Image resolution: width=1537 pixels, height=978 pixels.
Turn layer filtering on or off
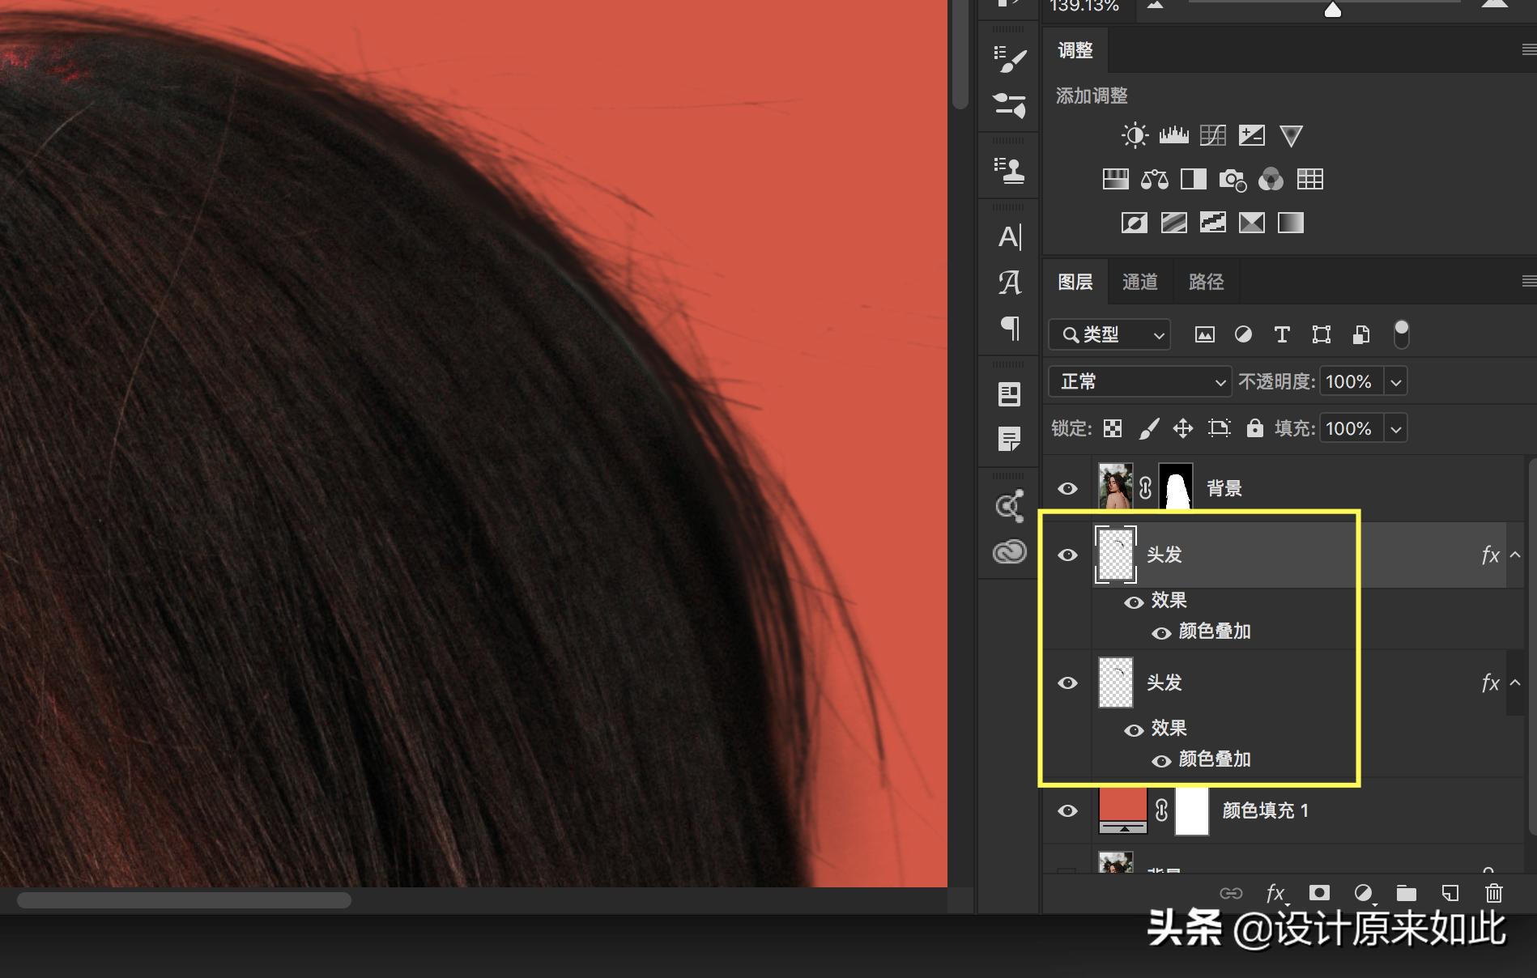[1401, 334]
